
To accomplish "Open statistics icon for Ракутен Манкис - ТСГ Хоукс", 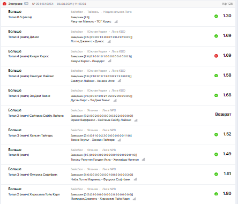I will tap(116, 21).
